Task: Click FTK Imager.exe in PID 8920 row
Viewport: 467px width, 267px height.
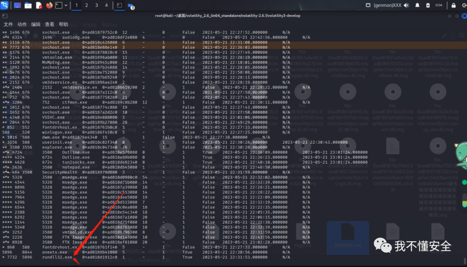Action: [x=80, y=242]
